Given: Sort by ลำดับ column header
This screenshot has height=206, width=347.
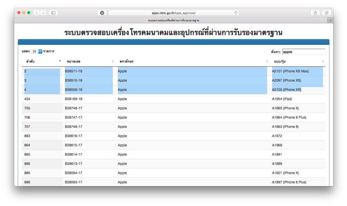Looking at the screenshot, I should click(42, 61).
